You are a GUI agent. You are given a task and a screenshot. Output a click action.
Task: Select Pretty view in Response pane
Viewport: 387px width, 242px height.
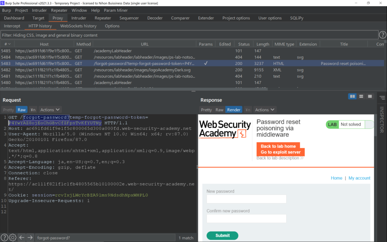pyautogui.click(x=206, y=110)
